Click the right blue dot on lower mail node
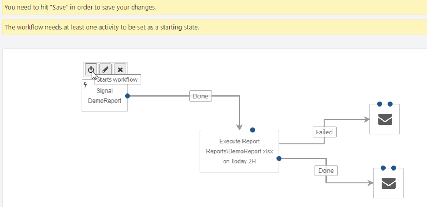Viewport: 427px width, 207px height. click(x=393, y=168)
